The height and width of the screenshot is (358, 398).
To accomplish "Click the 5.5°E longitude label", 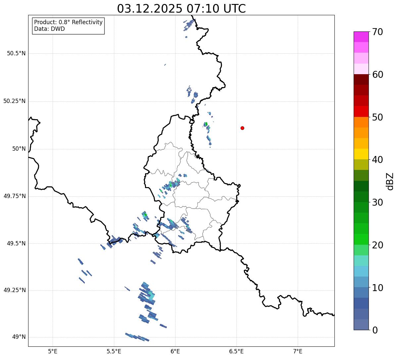I will (114, 351).
